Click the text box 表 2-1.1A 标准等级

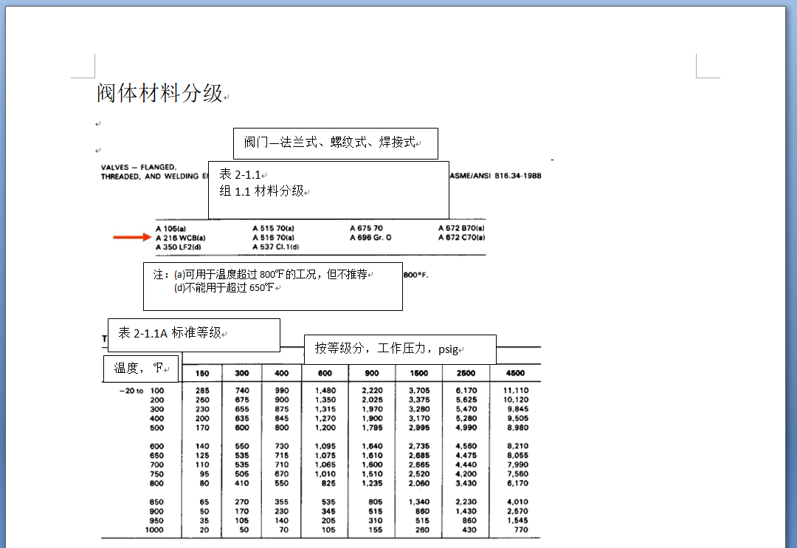pyautogui.click(x=193, y=335)
